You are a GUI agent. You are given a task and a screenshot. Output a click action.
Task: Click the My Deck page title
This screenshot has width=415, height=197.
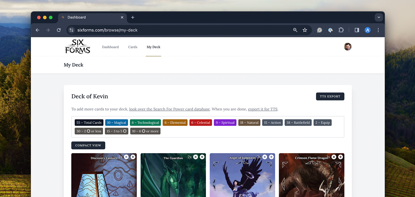pyautogui.click(x=74, y=65)
